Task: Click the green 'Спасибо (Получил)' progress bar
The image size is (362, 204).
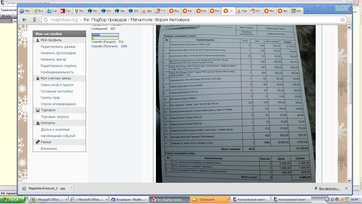Action: click(x=105, y=38)
